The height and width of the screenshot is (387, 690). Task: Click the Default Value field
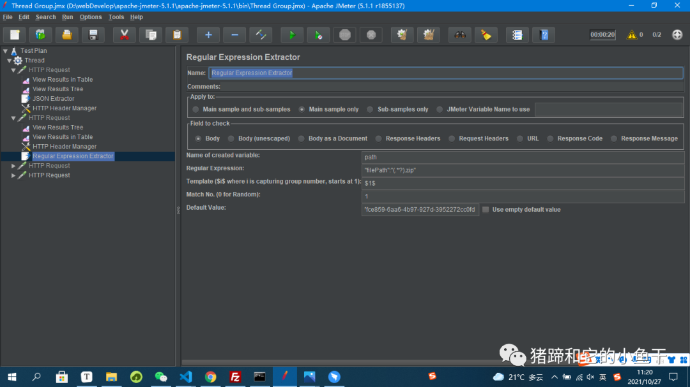pos(420,210)
